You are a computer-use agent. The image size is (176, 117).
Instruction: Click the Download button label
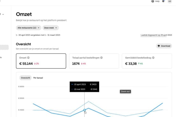coord(165,46)
